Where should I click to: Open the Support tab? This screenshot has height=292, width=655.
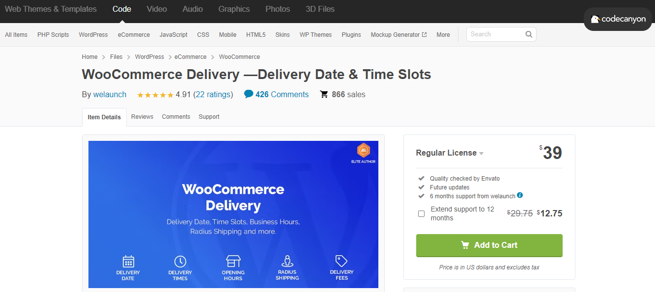[x=209, y=117]
